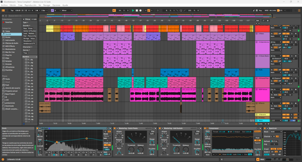This screenshot has height=162, width=302.
Task: Select Compressor Peak mode
Action: click(257, 138)
